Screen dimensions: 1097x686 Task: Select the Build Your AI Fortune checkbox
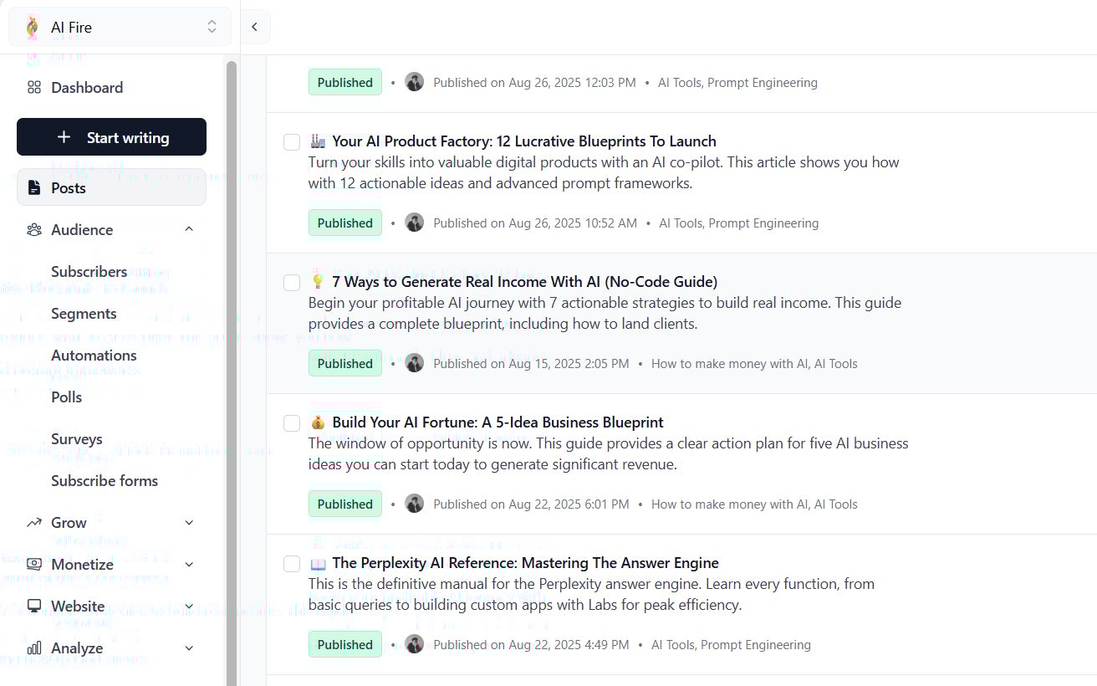[x=292, y=423]
